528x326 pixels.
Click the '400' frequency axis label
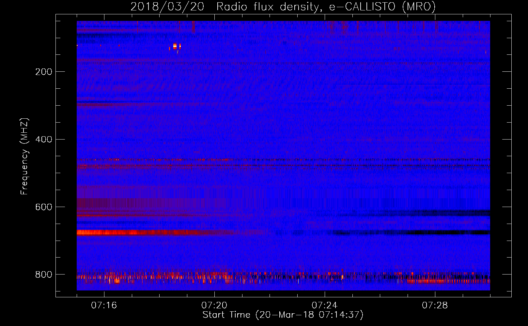[x=44, y=140]
